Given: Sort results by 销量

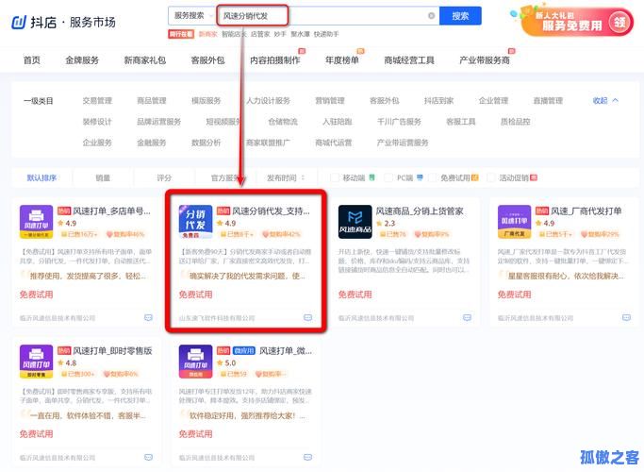Looking at the screenshot, I should tap(103, 177).
